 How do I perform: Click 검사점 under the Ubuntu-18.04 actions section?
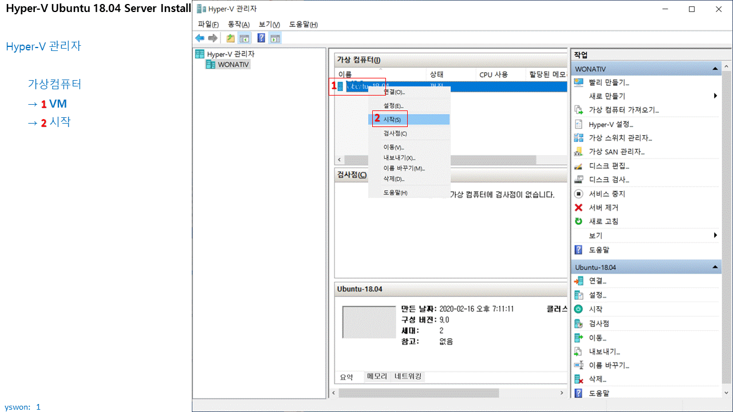[x=599, y=323]
